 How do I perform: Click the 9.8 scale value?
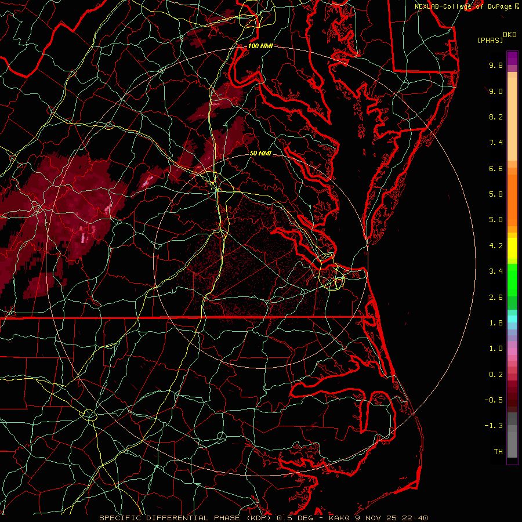[496, 65]
